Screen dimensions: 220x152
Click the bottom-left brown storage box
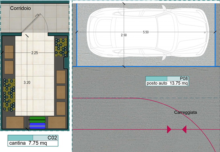(x=15, y=122)
